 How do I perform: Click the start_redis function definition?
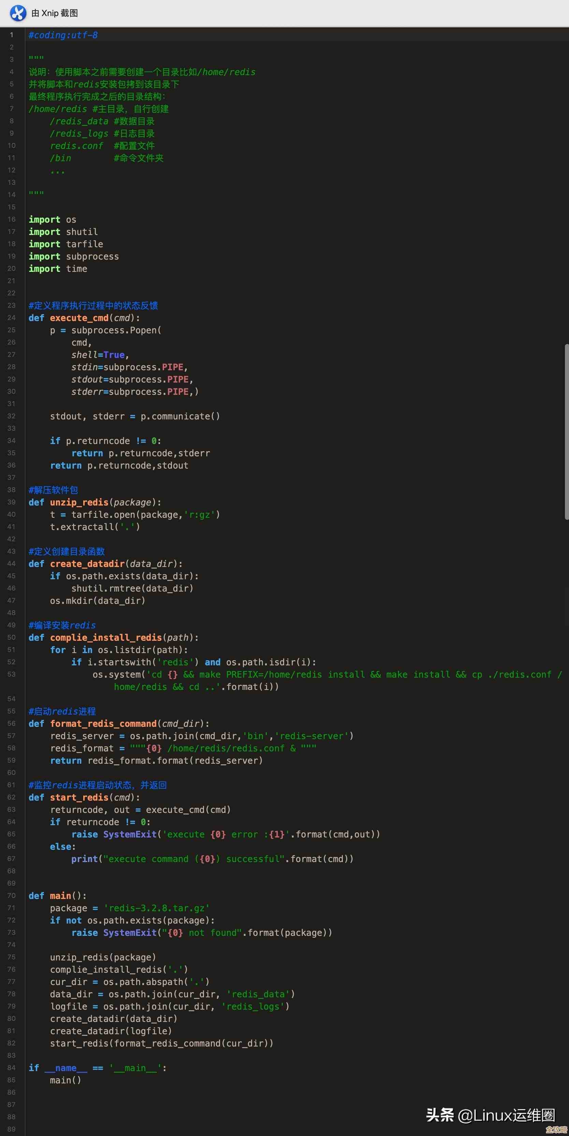(x=79, y=797)
